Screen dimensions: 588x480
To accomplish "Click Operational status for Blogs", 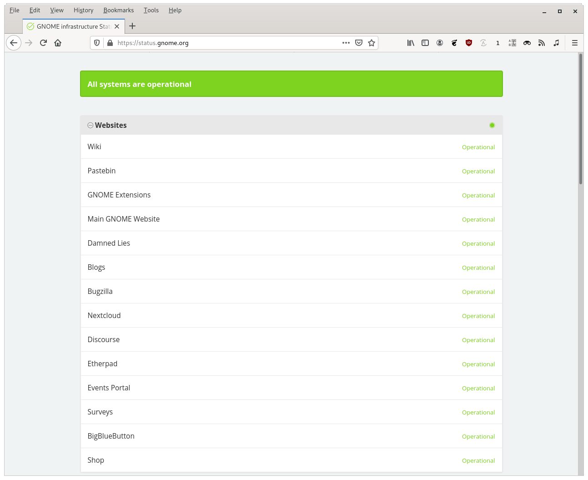I will pyautogui.click(x=478, y=268).
